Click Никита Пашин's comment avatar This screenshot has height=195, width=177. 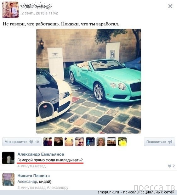(8, 180)
